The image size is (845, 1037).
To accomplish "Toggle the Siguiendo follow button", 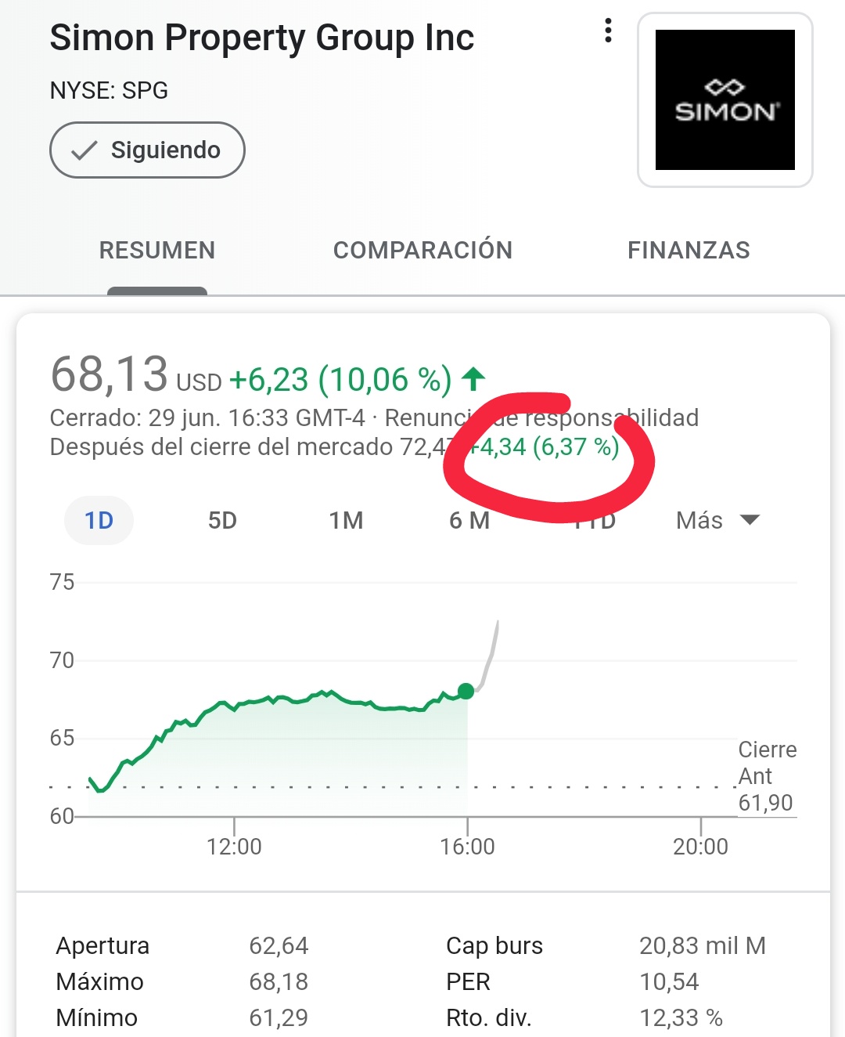I will click(x=147, y=150).
